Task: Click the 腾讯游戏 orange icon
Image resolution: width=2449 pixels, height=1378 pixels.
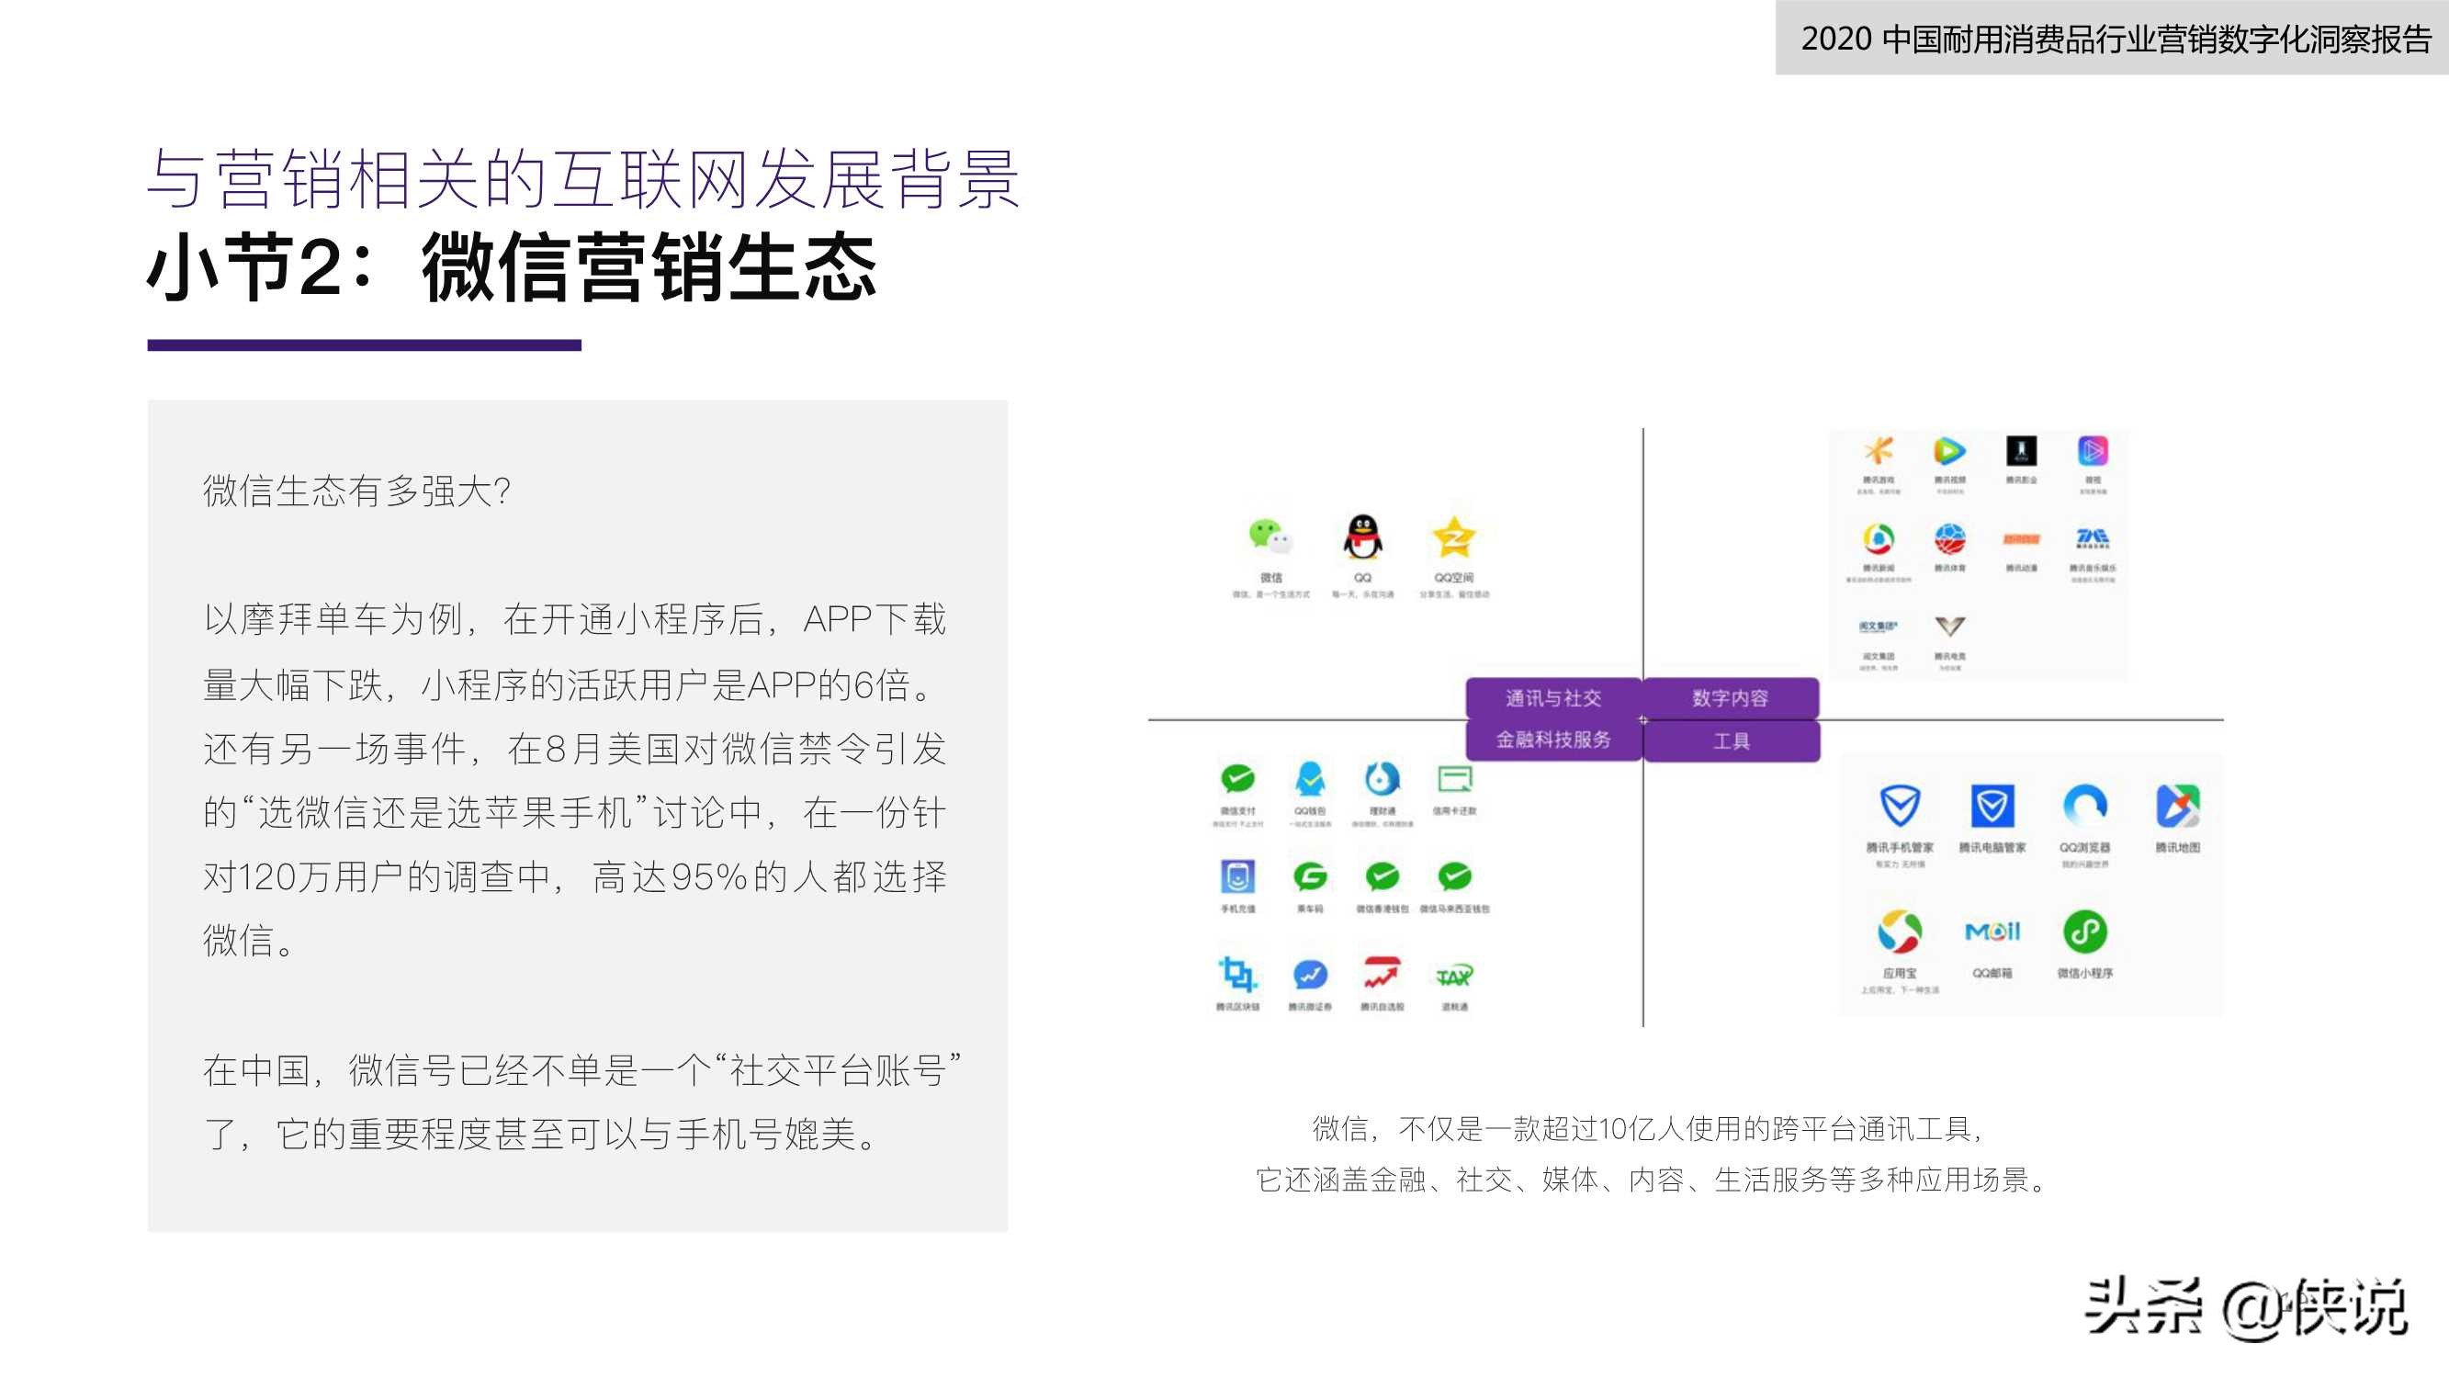Action: (1879, 450)
